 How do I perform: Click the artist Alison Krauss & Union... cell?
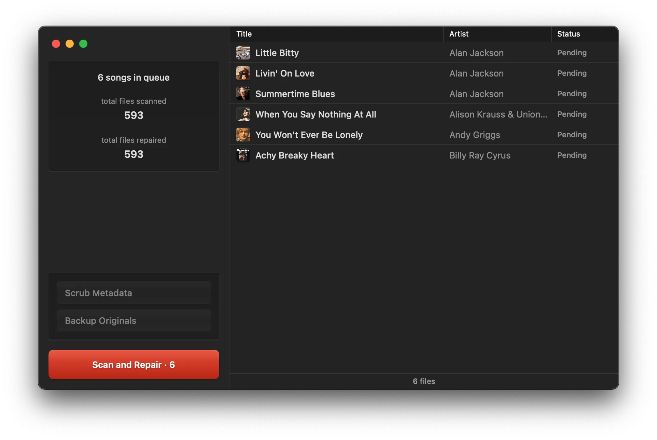click(498, 114)
